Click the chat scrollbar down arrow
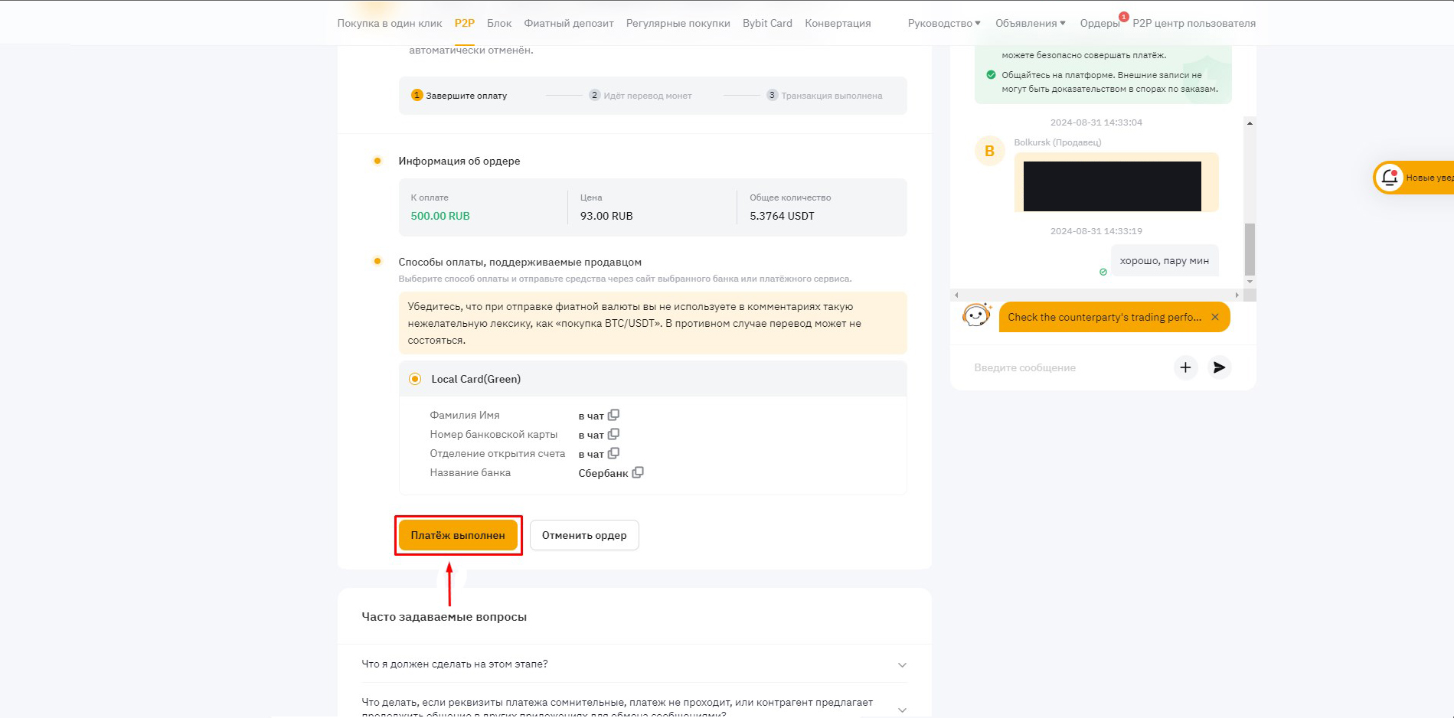Screen dimensions: 1454x718 [1250, 282]
